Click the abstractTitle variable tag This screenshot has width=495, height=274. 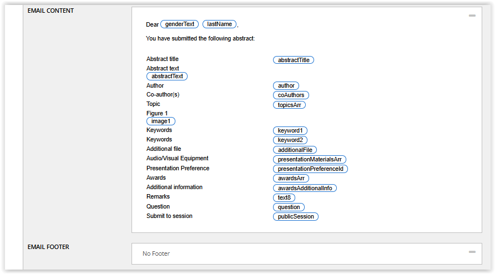(x=294, y=60)
